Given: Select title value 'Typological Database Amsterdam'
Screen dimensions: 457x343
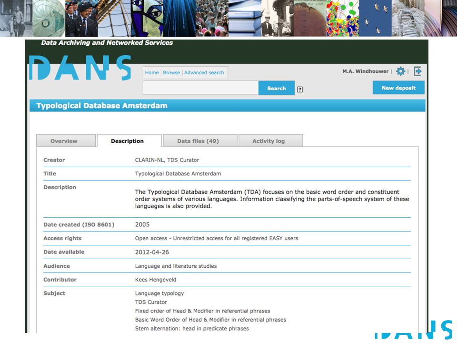Looking at the screenshot, I should coord(178,173).
